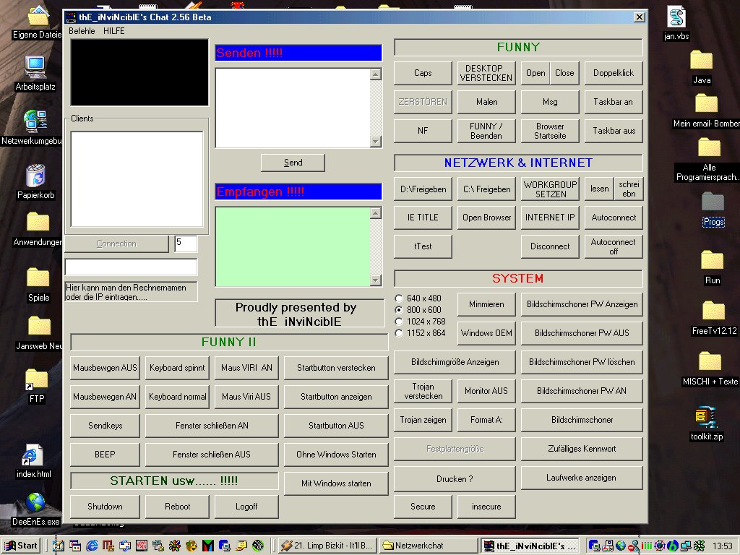740x555 pixels.
Task: Select the 640 x 480 resolution option
Action: [x=399, y=298]
